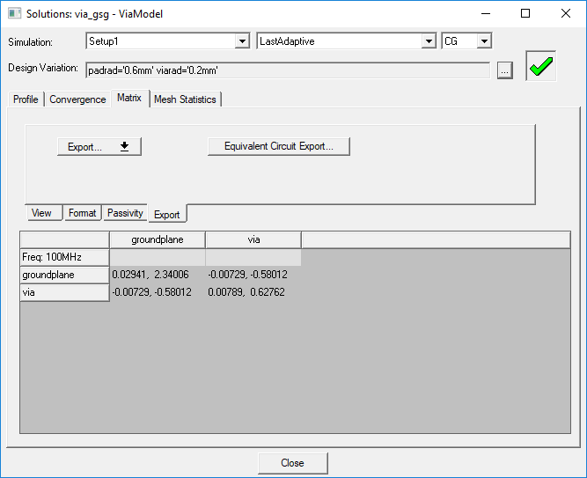587x478 pixels.
Task: Switch to the Convergence tab
Action: (x=77, y=99)
